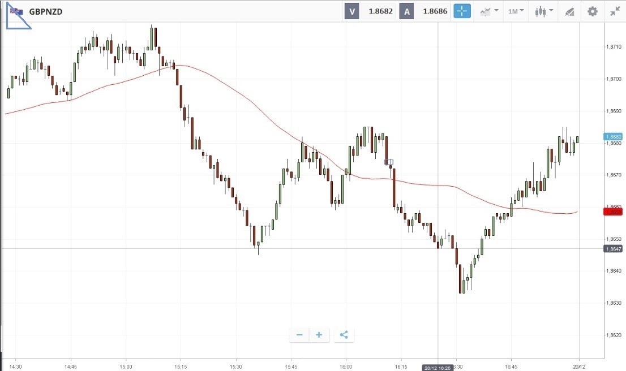Toggle the crosshair cursor button
The width and height of the screenshot is (626, 371).
point(462,11)
